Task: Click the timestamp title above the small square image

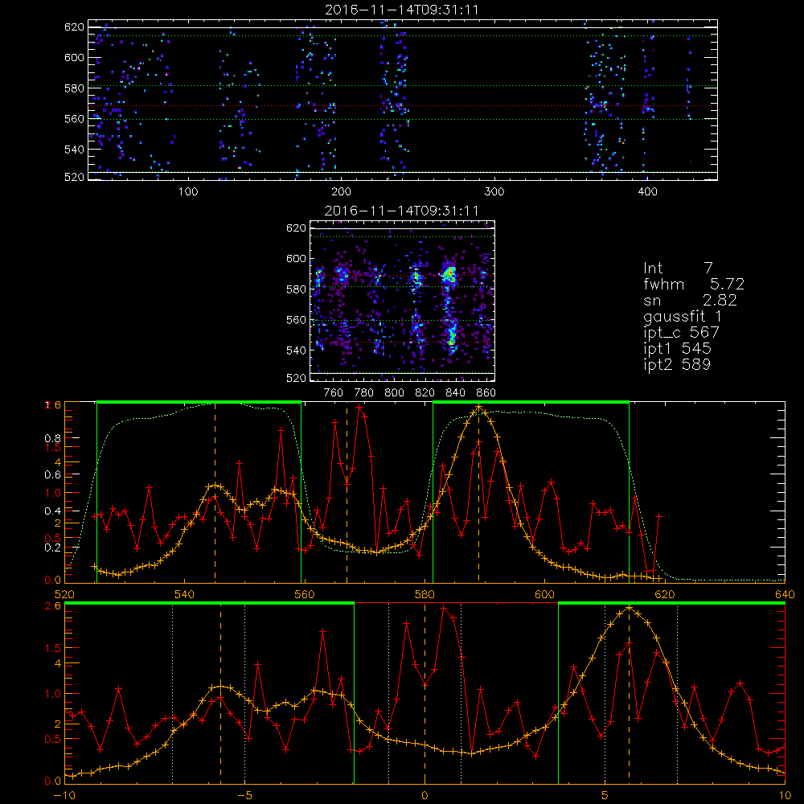Action: pos(402,211)
